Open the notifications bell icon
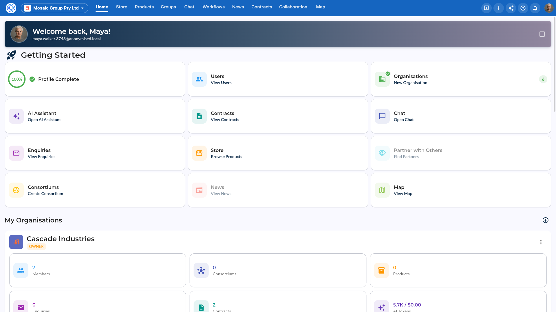 (535, 8)
